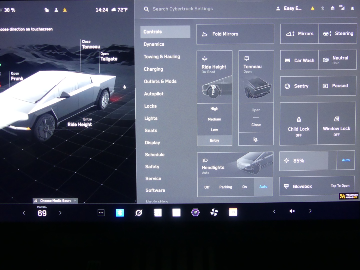Lower the cabin temperature with left arrow
The width and height of the screenshot is (360, 270).
pyautogui.click(x=24, y=213)
